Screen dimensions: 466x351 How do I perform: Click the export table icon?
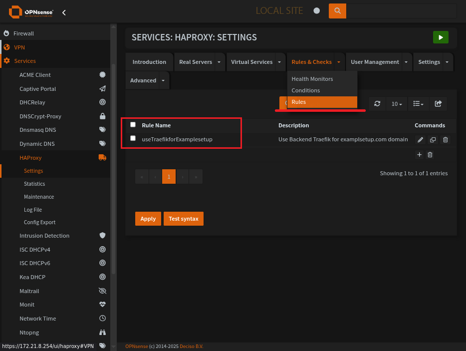(x=438, y=103)
